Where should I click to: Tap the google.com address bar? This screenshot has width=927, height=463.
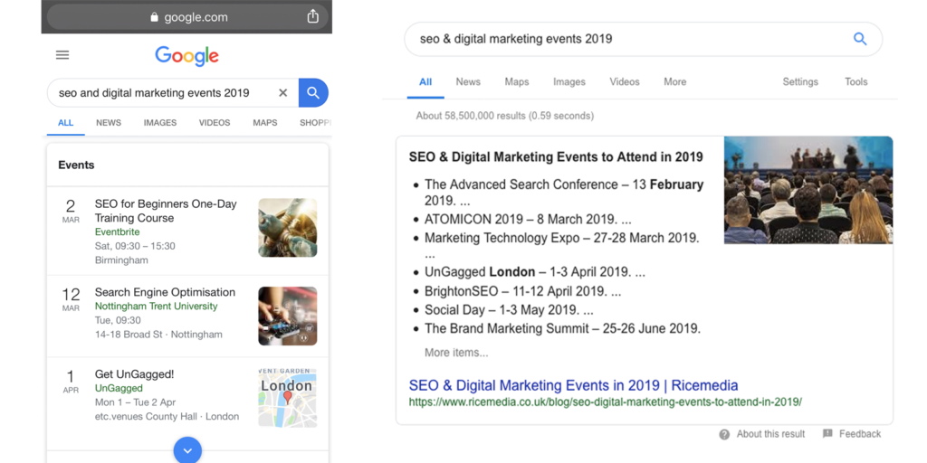pyautogui.click(x=186, y=17)
